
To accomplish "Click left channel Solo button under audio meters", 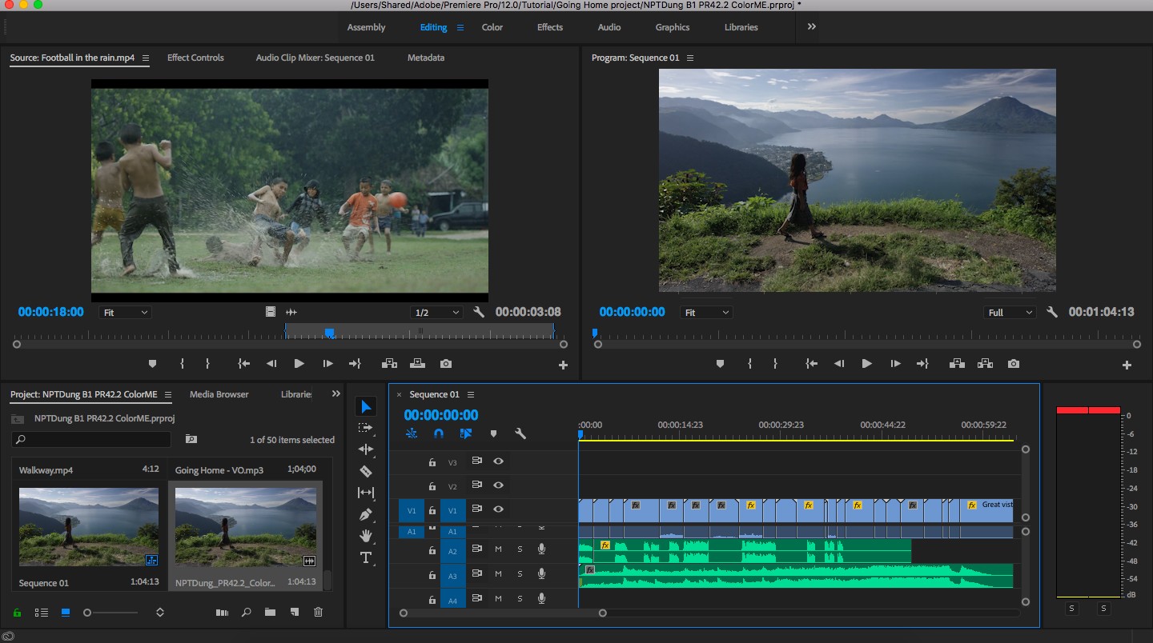I will pyautogui.click(x=1072, y=609).
